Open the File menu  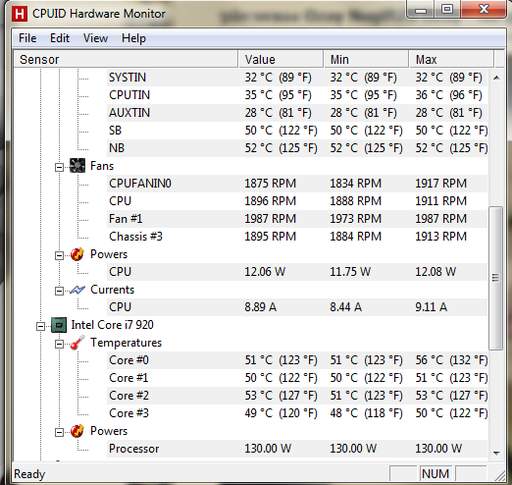coord(27,38)
